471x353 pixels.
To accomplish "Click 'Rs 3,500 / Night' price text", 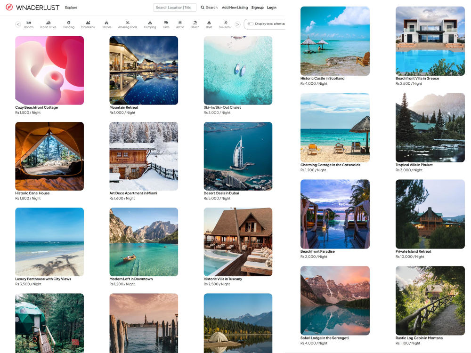I will click(x=28, y=284).
